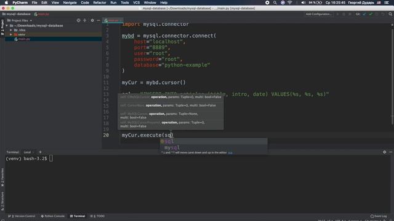Open terminal settings gear icon
Screen dimensions: 394x221
[384, 152]
